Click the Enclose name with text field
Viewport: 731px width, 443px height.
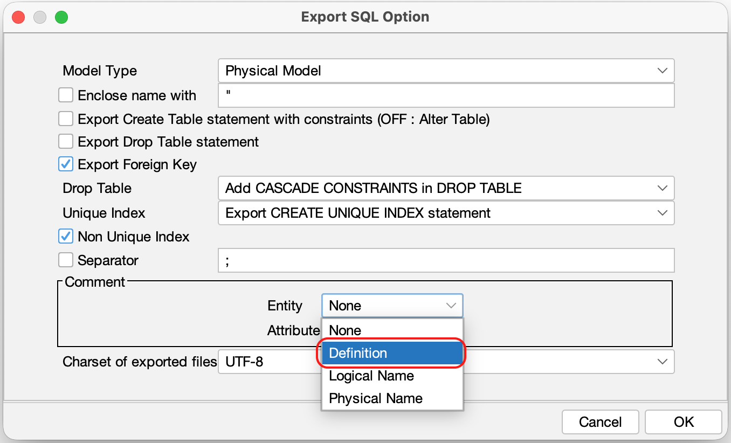pyautogui.click(x=446, y=95)
